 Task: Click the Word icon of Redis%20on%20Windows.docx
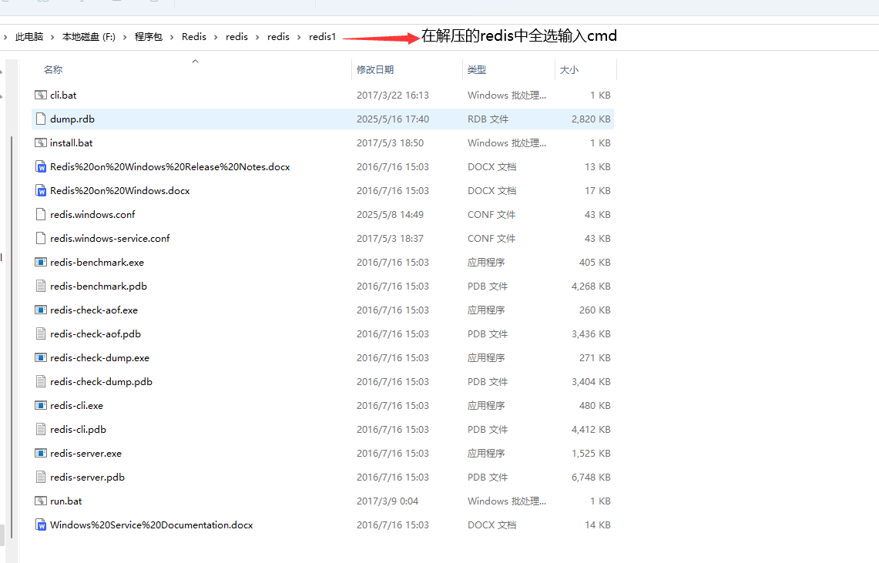40,190
